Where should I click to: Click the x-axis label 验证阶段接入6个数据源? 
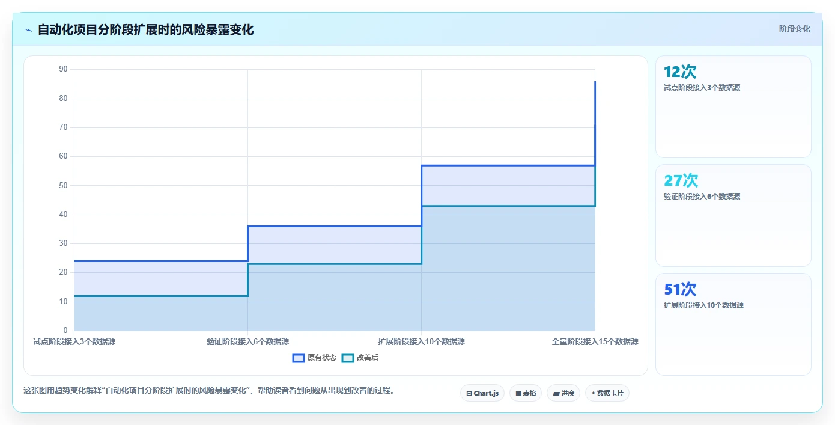(x=248, y=341)
